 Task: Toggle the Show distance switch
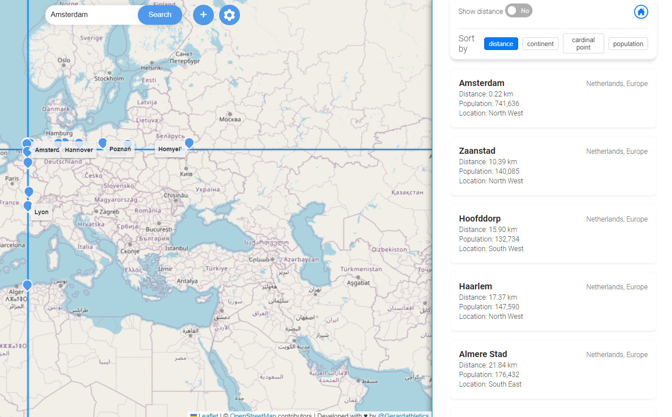click(x=519, y=11)
